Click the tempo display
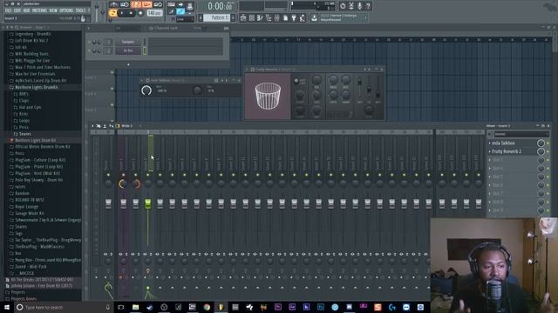Image resolution: width=558 pixels, height=313 pixels. coord(154,13)
